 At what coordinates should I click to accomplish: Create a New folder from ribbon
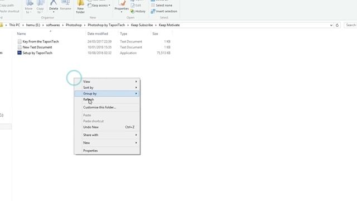click(80, 6)
